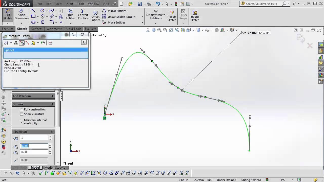
Task: Select the Smart Dimension tool
Action: click(22, 15)
